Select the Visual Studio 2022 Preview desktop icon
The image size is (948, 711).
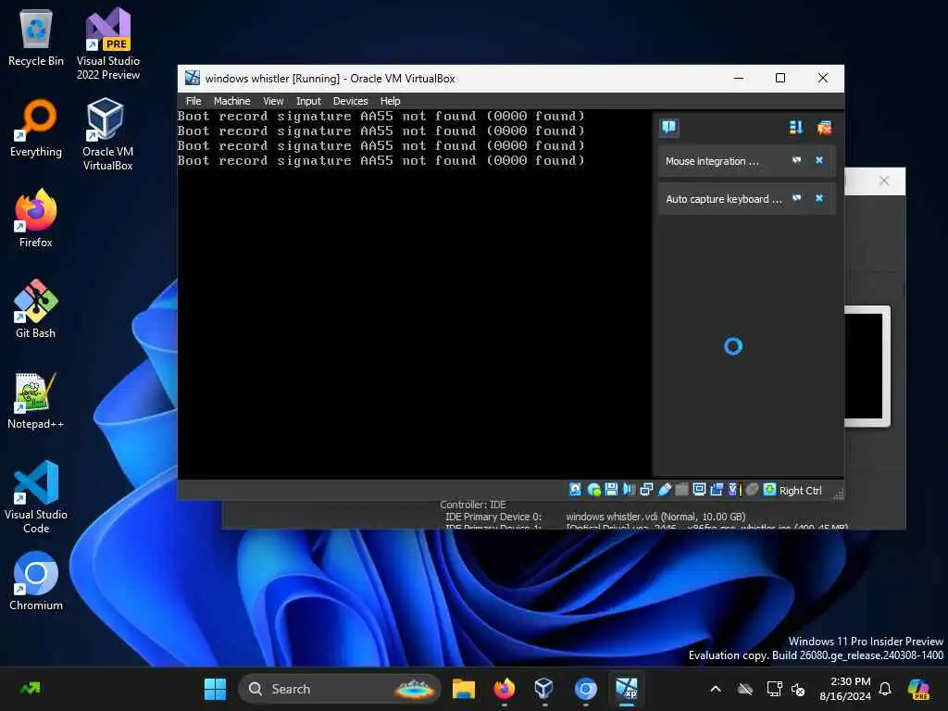coord(108,44)
